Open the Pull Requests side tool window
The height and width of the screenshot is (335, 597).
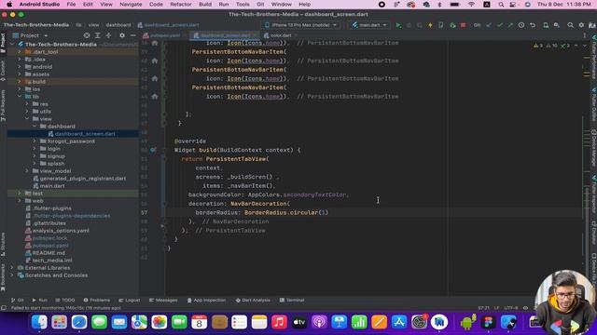pos(3,105)
